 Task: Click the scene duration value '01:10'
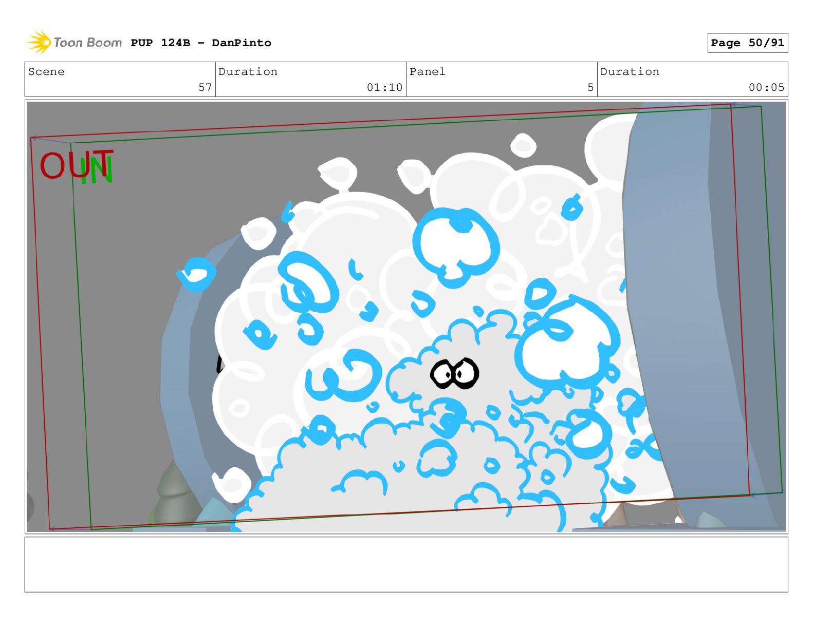(384, 87)
